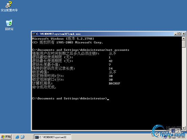The image size is (187, 140).
Task: Click the taskbar clock
Action: point(181,137)
